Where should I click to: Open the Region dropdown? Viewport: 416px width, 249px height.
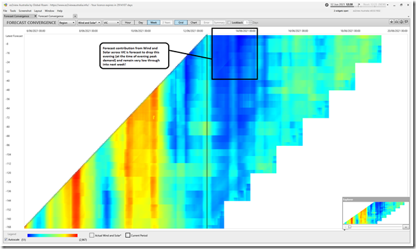(x=67, y=23)
